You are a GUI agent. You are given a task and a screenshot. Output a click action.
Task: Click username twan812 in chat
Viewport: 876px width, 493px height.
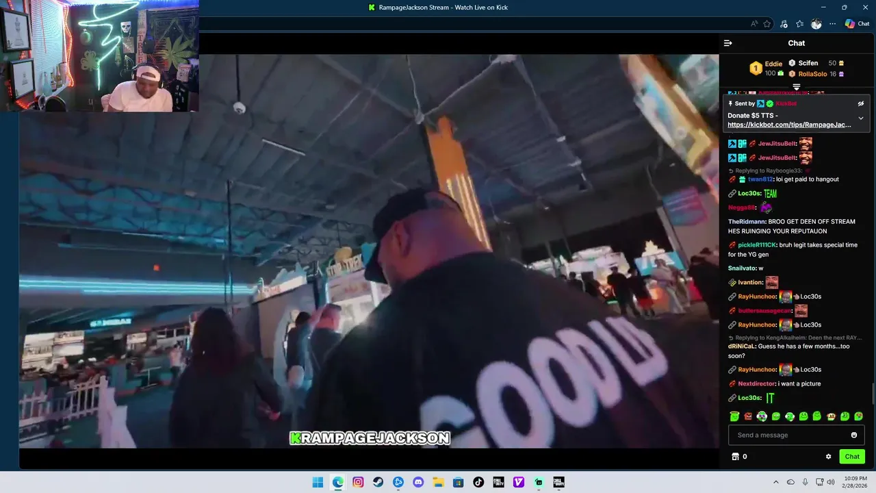pyautogui.click(x=760, y=179)
